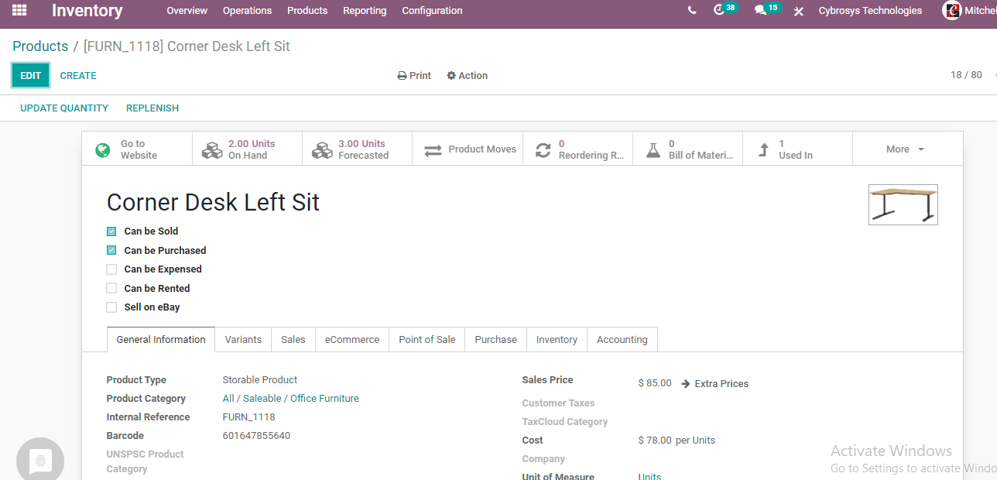Click the Corner Desk Left Sit heading

pos(213,202)
